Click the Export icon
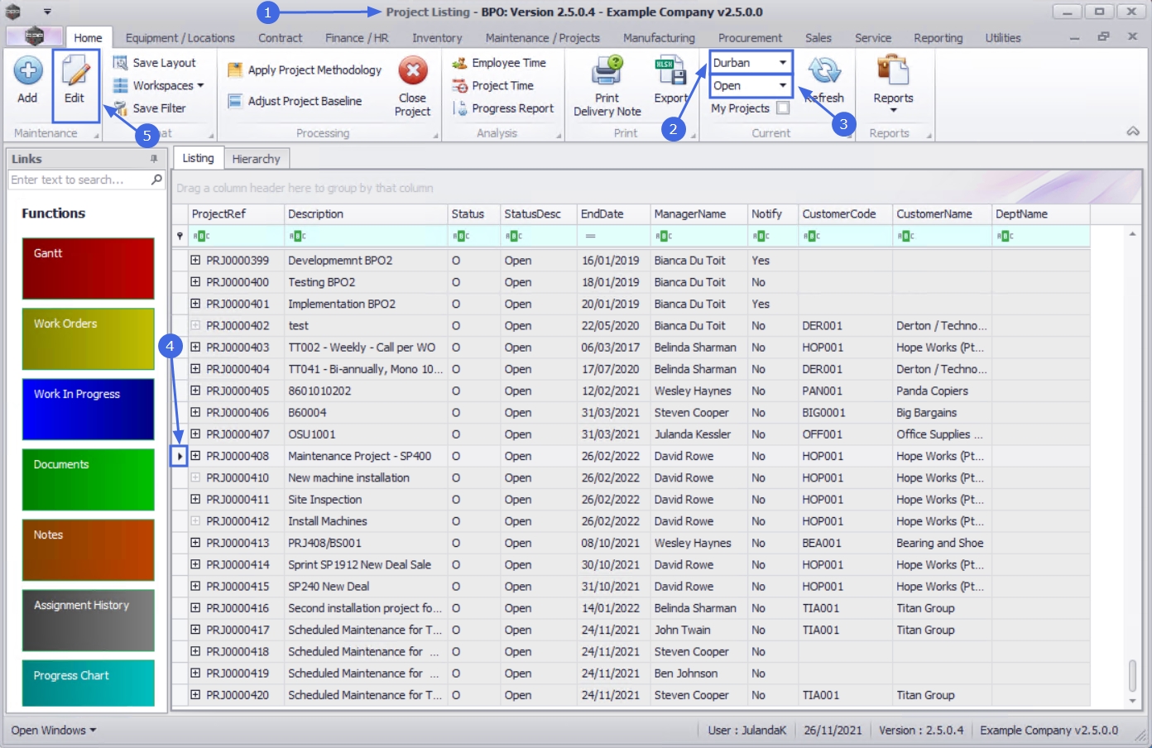The image size is (1152, 748). (x=670, y=71)
